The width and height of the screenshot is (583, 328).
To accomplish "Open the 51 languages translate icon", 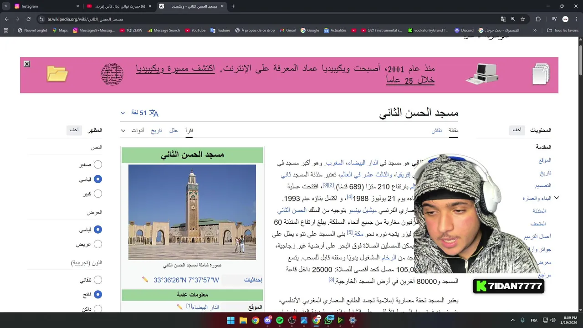I will [x=154, y=113].
